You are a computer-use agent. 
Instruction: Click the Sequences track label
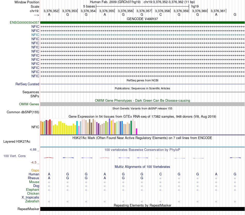point(31,92)
